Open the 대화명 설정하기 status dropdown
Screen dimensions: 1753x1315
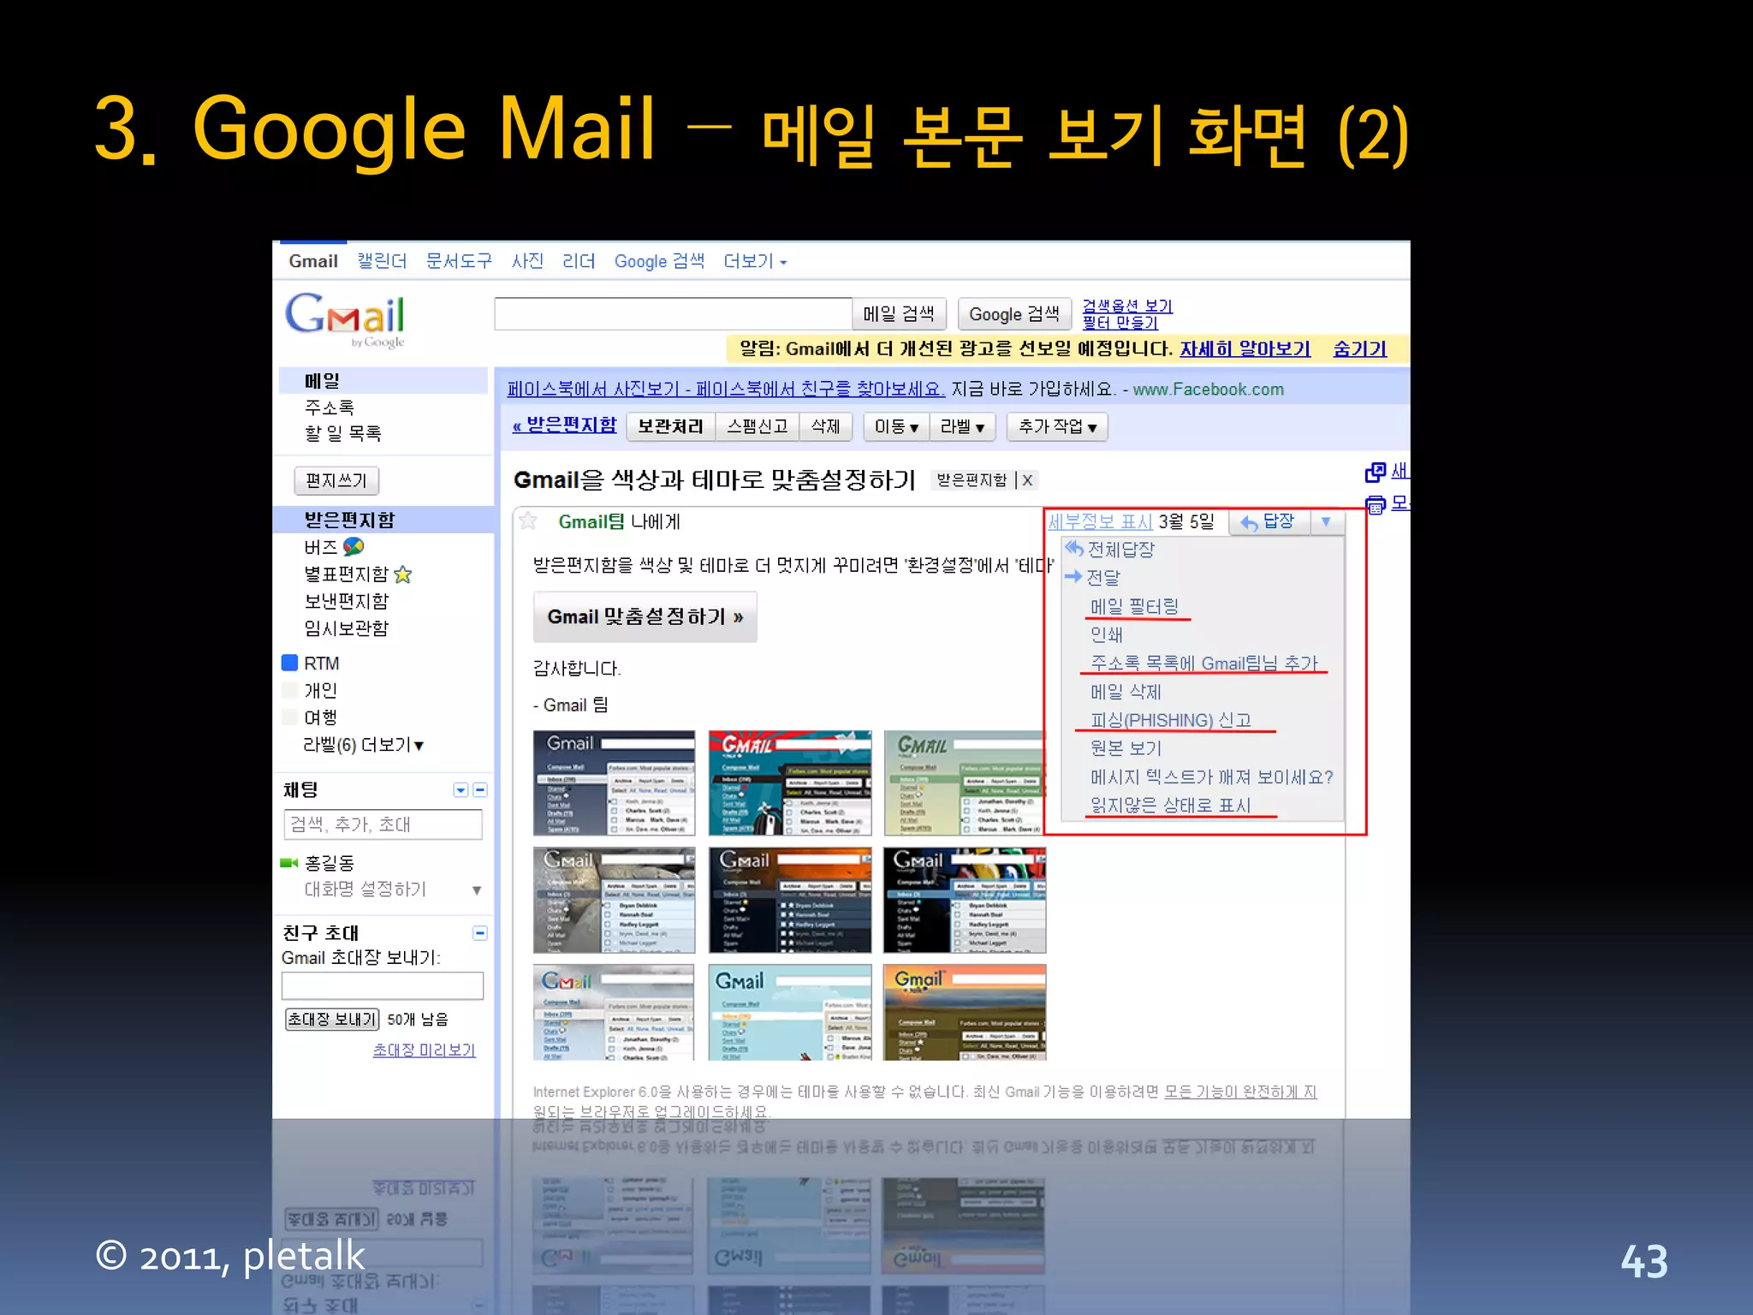coord(477,890)
